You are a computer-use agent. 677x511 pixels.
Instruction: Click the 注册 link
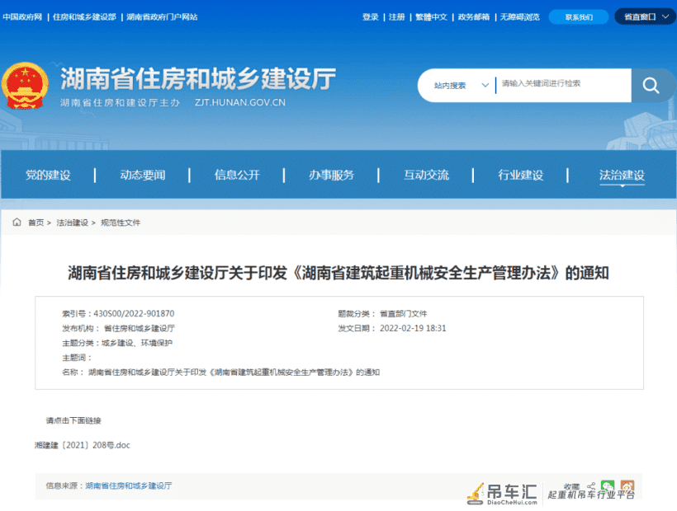pos(397,16)
